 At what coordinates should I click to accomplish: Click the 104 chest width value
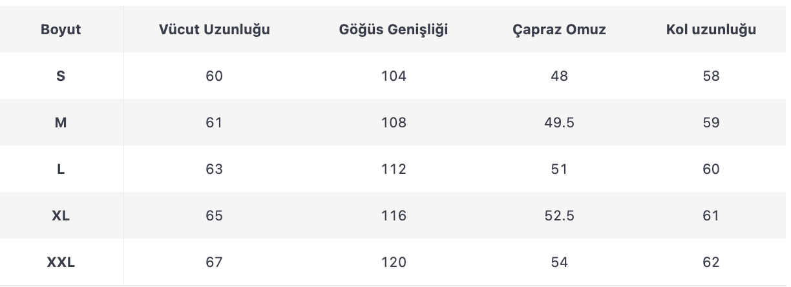click(x=394, y=76)
